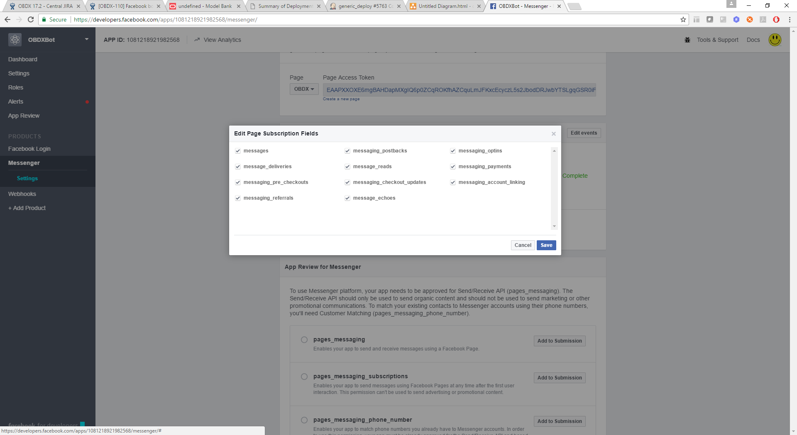
Task: Open Webhooks in the sidebar
Action: [22, 194]
